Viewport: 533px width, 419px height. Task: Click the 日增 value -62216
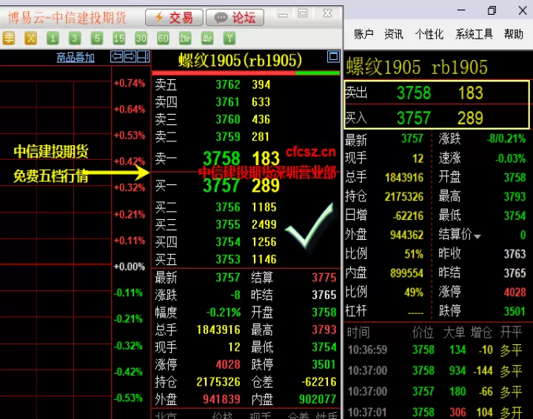pyautogui.click(x=408, y=215)
